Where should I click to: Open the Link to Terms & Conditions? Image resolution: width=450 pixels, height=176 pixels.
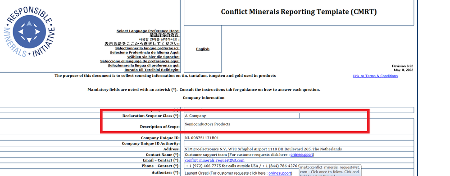click(375, 76)
